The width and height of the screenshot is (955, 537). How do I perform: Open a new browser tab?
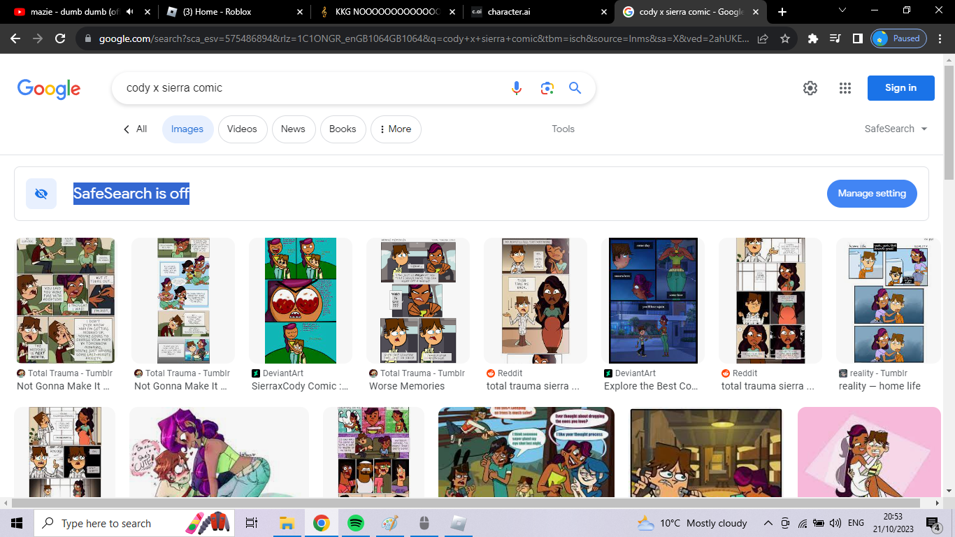tap(782, 12)
